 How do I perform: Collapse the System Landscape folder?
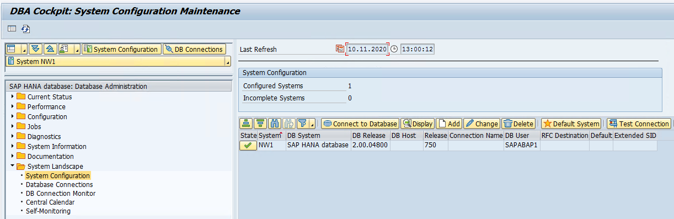point(12,166)
